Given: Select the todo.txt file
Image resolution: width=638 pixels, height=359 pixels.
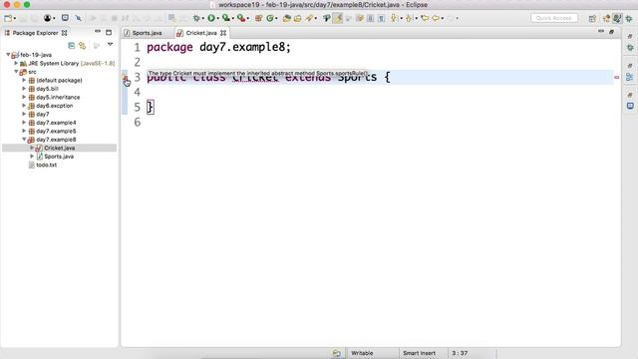Looking at the screenshot, I should [x=46, y=165].
